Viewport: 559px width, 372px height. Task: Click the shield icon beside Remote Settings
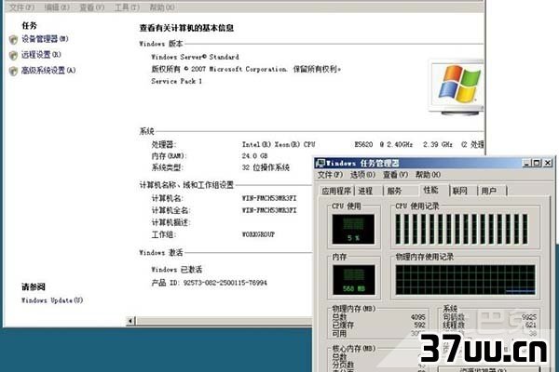pos(14,55)
